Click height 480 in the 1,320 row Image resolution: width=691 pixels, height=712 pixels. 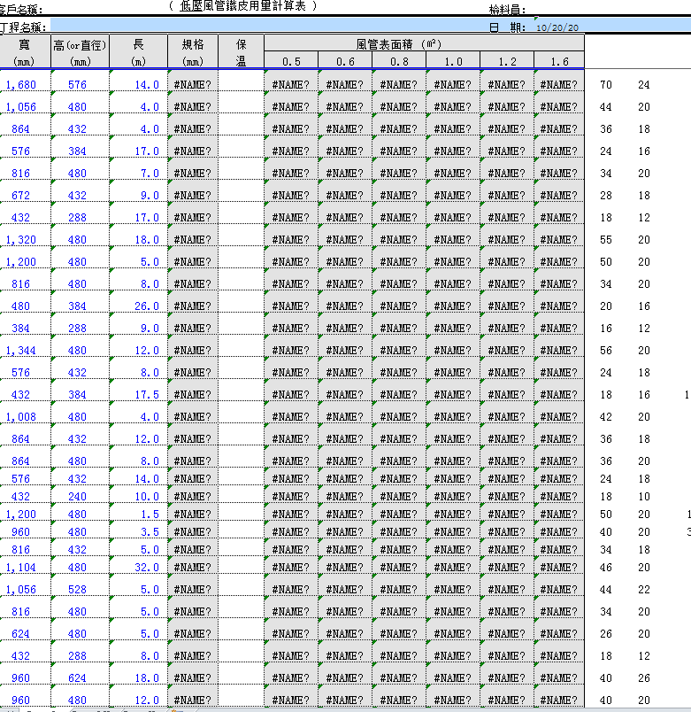(80, 236)
